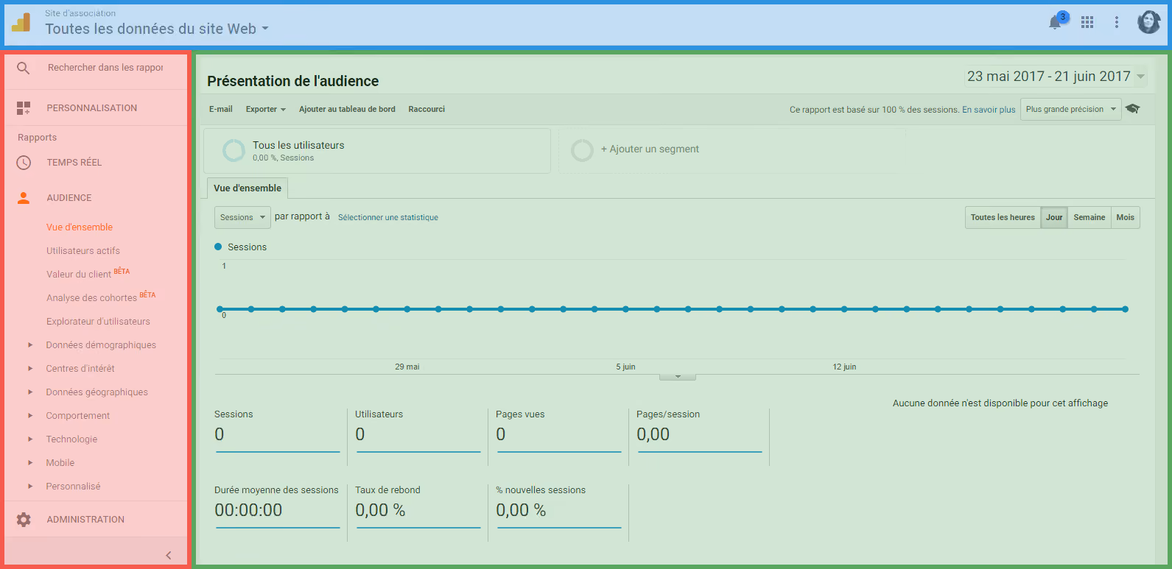Open AUDIENCE reports section

click(x=69, y=198)
